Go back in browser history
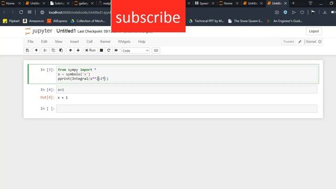The width and height of the screenshot is (336, 189). coord(4,12)
